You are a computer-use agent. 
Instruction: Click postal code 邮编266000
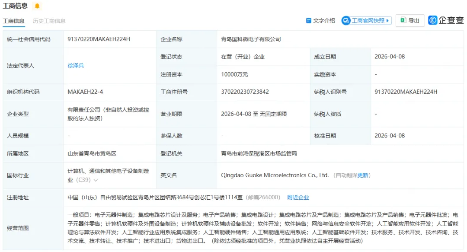pyautogui.click(x=263, y=198)
